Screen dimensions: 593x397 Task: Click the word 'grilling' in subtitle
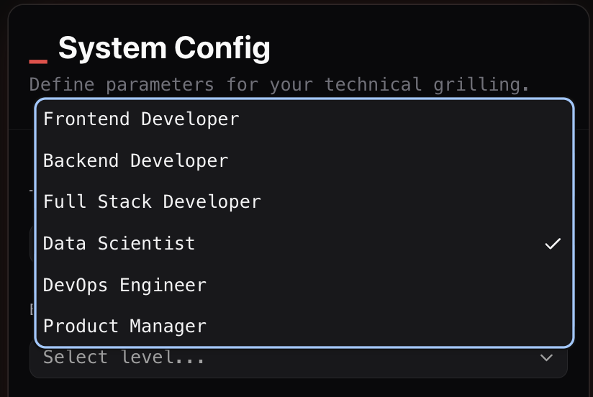click(x=481, y=84)
